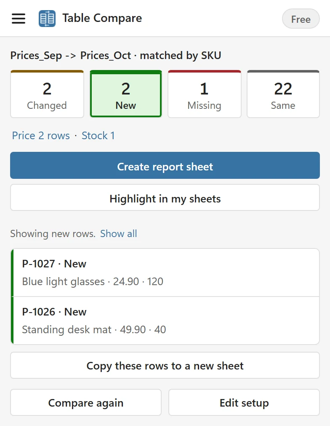Open the Price 2 rows link

click(x=41, y=135)
